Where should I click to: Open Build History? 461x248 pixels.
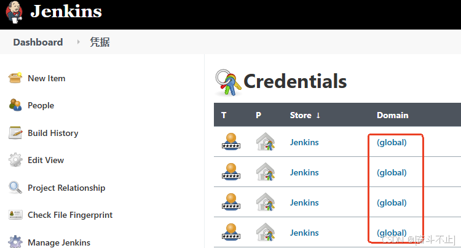pyautogui.click(x=53, y=133)
